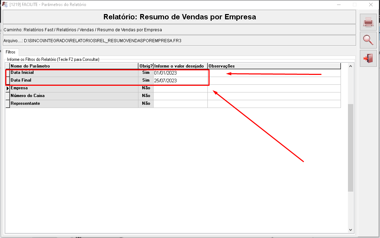Click the scroll down arrow of the grid
The width and height of the screenshot is (380, 238).
[x=350, y=230]
